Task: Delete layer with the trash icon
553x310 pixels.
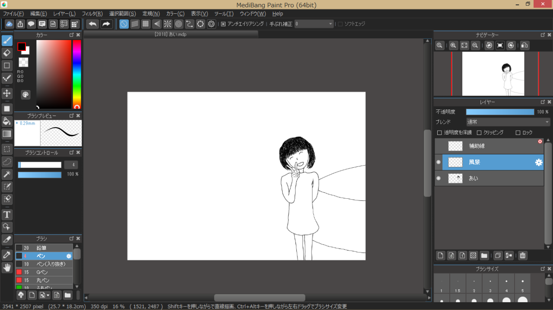Action: [x=523, y=255]
